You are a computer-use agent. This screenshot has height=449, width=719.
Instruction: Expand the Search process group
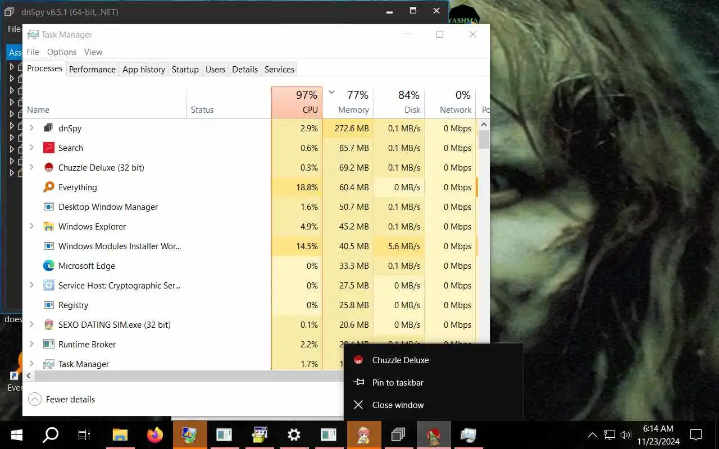click(x=31, y=148)
